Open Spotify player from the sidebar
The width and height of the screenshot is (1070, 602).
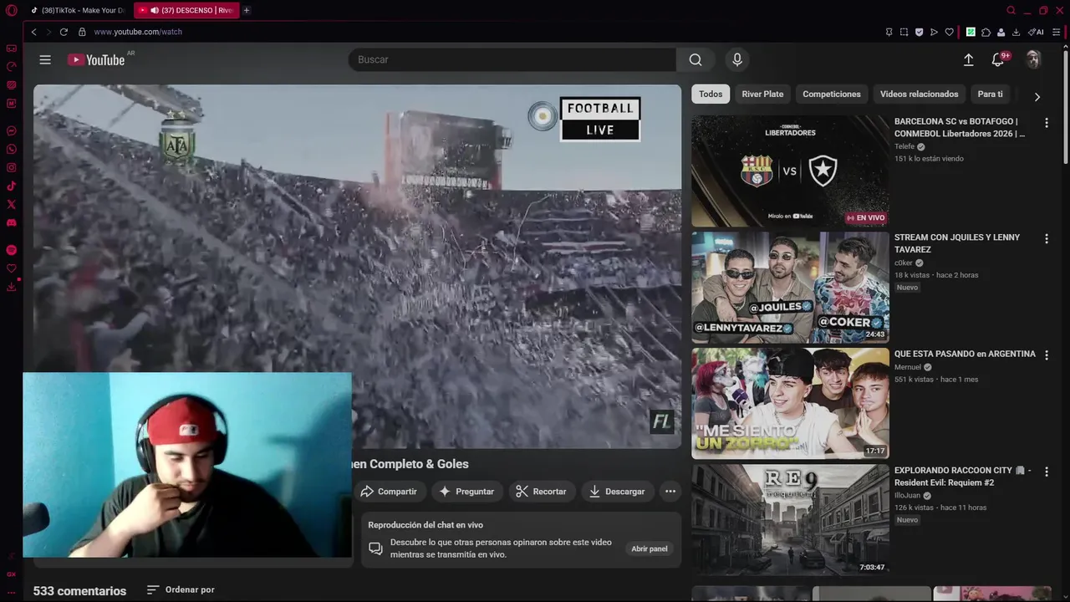11,250
